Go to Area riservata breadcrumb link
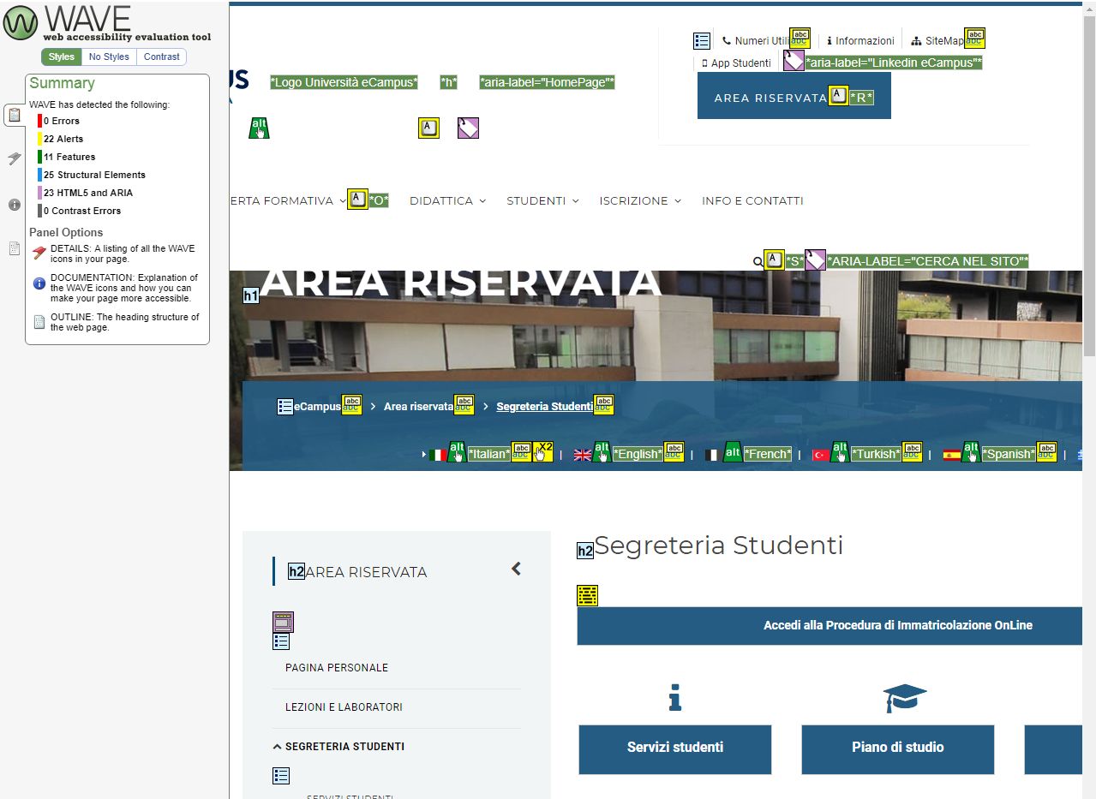This screenshot has width=1096, height=799. (x=418, y=407)
